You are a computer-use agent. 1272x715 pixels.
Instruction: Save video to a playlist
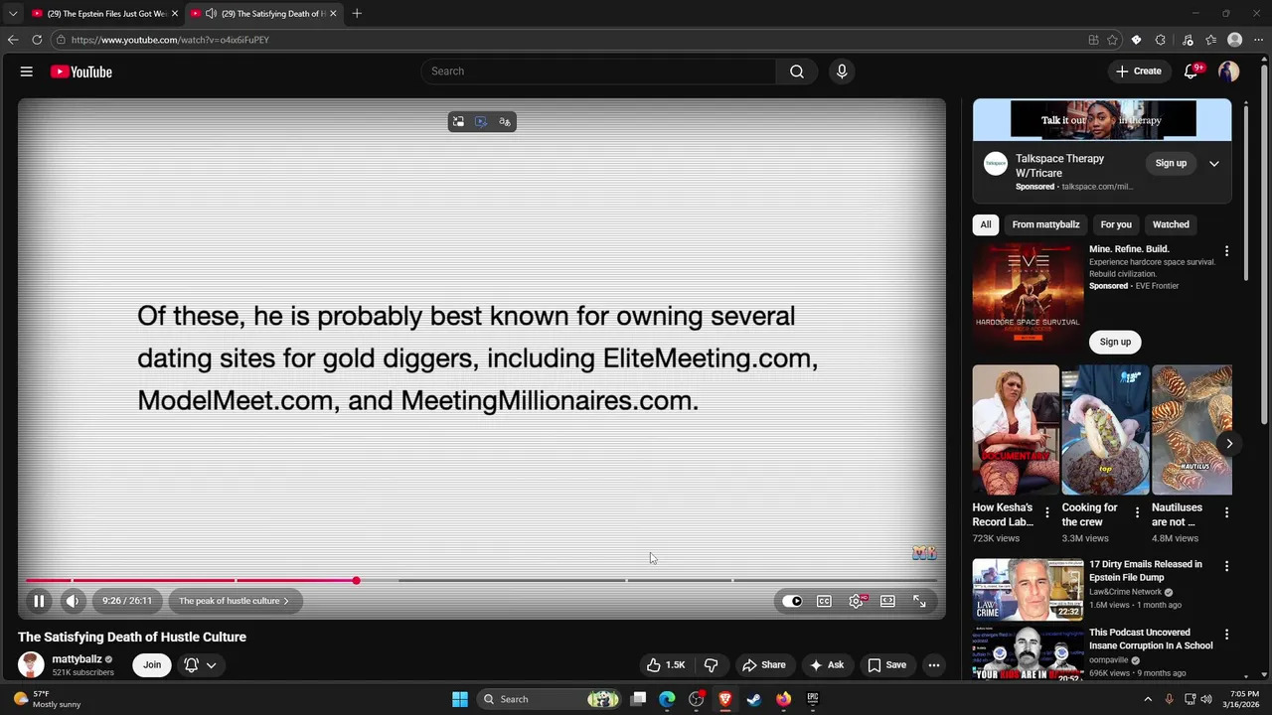pos(886,665)
